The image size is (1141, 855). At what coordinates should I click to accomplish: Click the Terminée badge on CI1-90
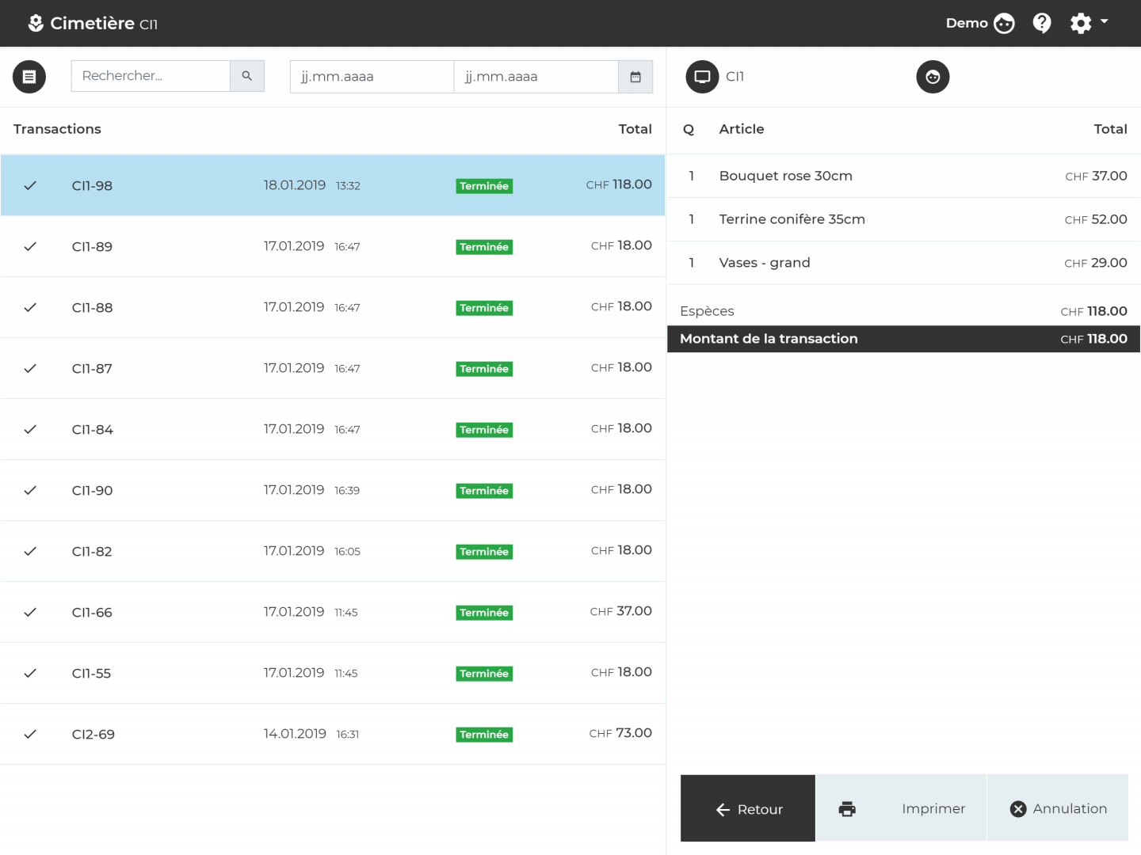[x=484, y=491]
